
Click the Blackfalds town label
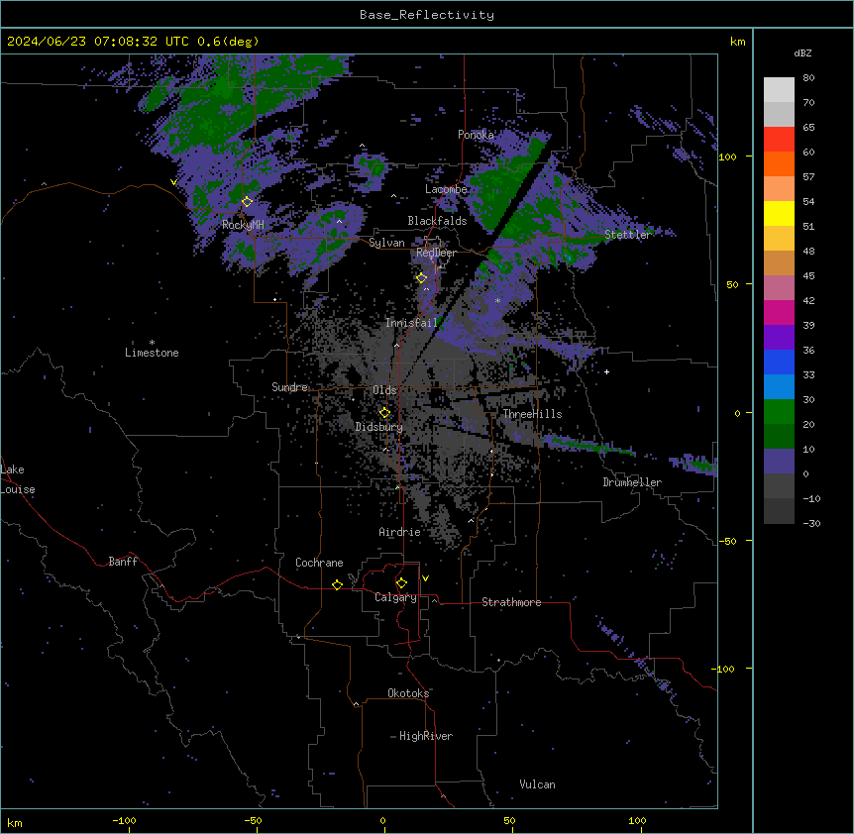pos(437,221)
